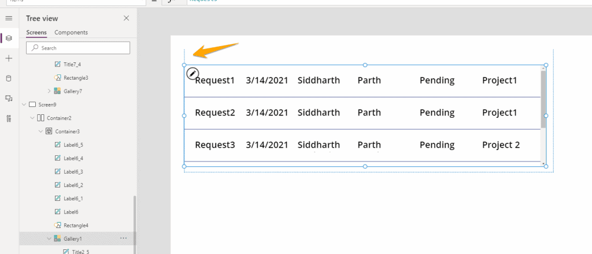Collapse the Container2 node
The height and width of the screenshot is (254, 592).
click(x=32, y=118)
